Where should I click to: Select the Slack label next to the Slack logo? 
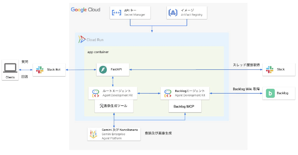point(281,69)
